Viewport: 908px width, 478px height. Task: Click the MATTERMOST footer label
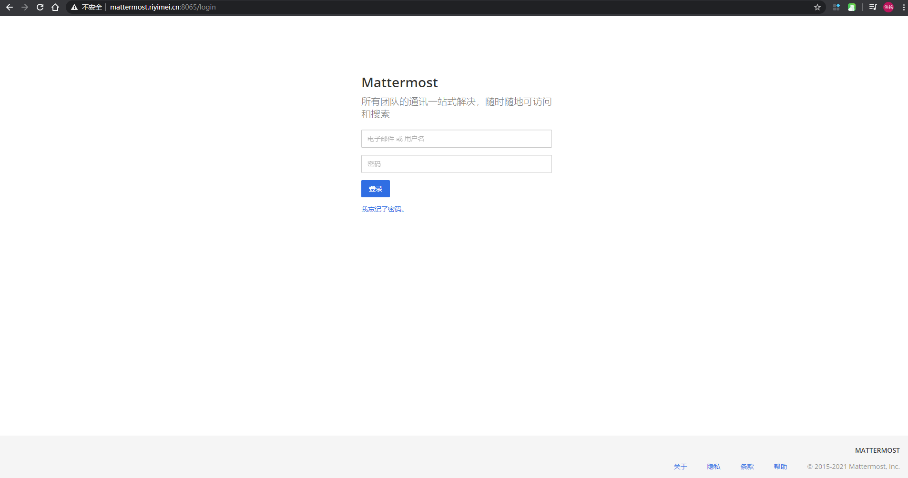point(877,450)
